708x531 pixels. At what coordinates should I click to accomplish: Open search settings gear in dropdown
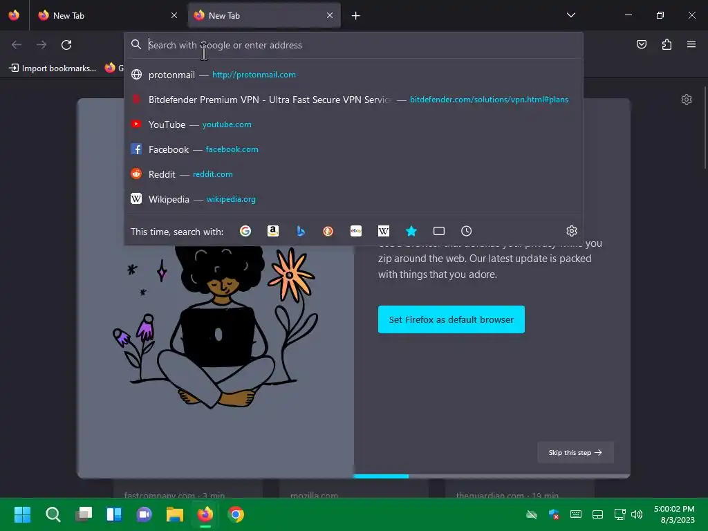coord(572,231)
